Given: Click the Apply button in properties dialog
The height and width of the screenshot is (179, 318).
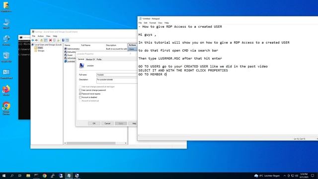Looking at the screenshot, I should (121, 123).
